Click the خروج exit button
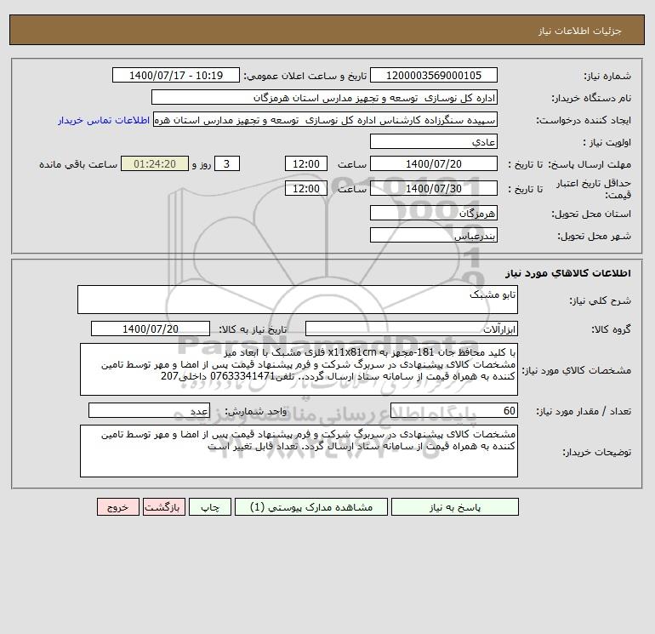This screenshot has width=655, height=634. tap(117, 507)
